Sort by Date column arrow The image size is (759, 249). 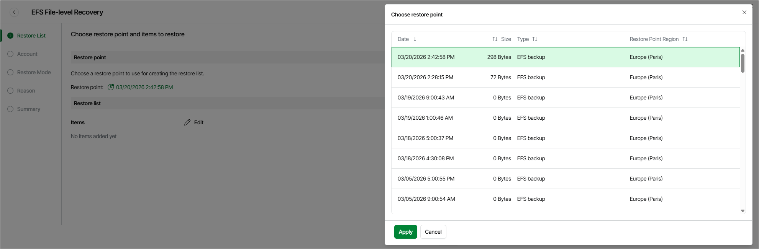click(x=415, y=39)
